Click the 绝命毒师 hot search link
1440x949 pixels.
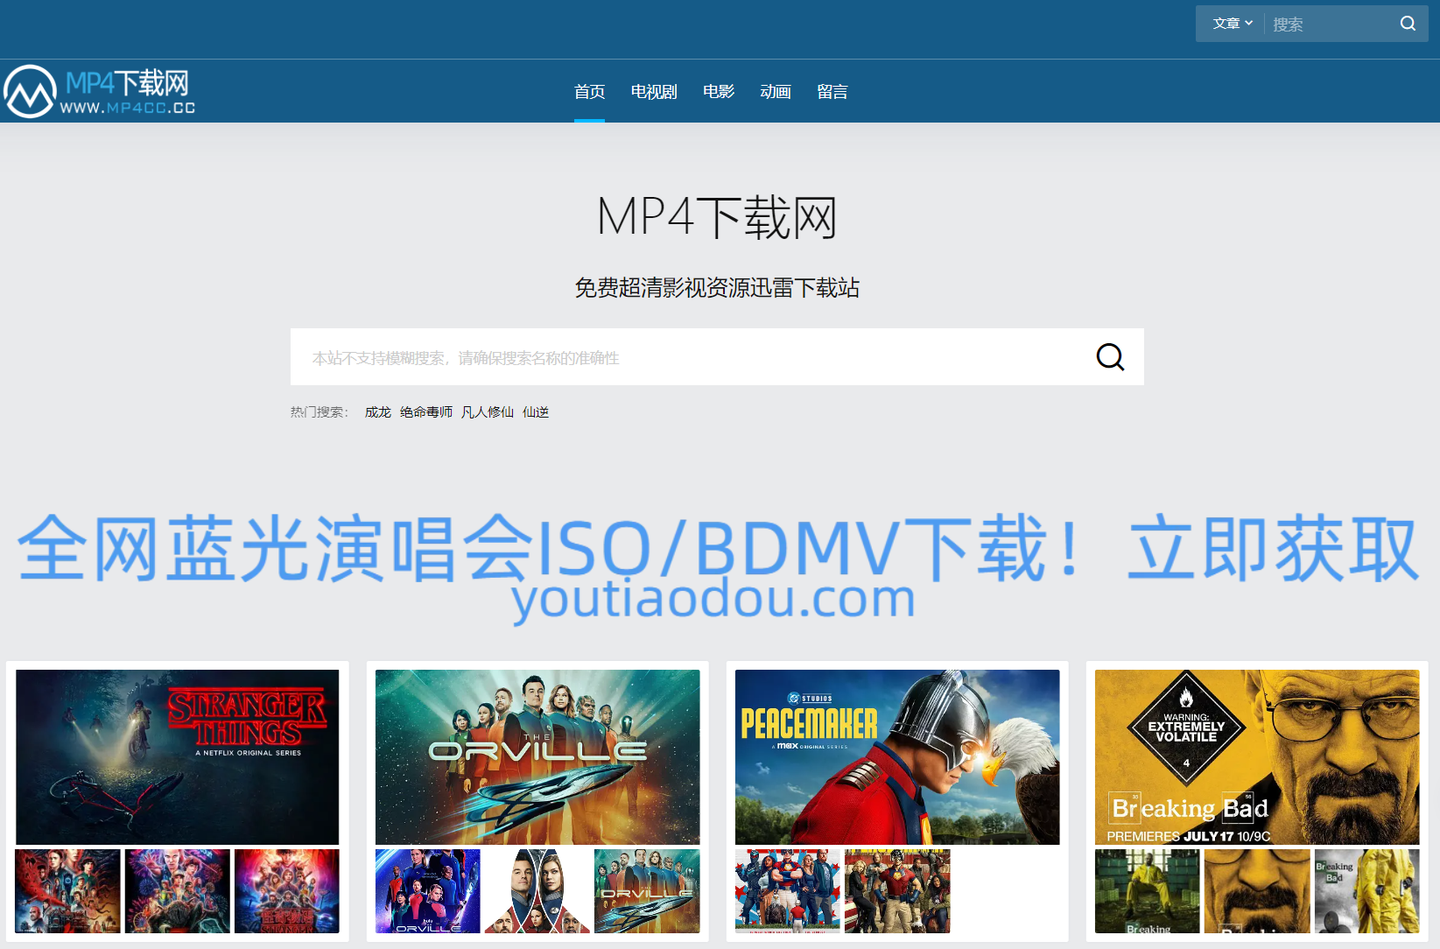tap(425, 411)
